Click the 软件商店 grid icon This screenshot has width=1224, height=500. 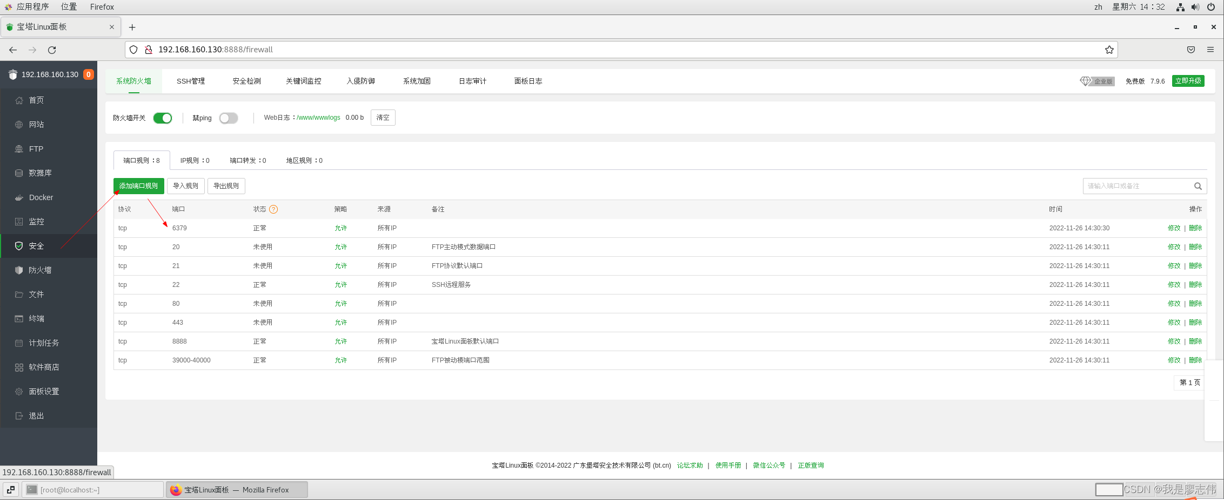[19, 367]
